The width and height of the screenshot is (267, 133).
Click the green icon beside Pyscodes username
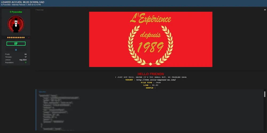(x=10, y=12)
